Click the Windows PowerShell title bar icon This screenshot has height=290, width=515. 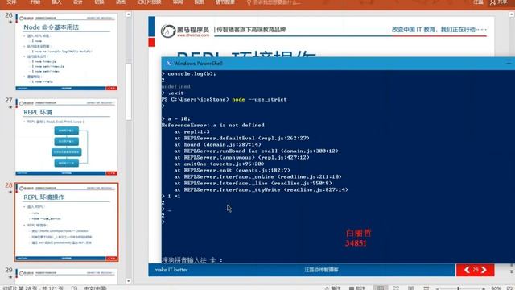(168, 64)
